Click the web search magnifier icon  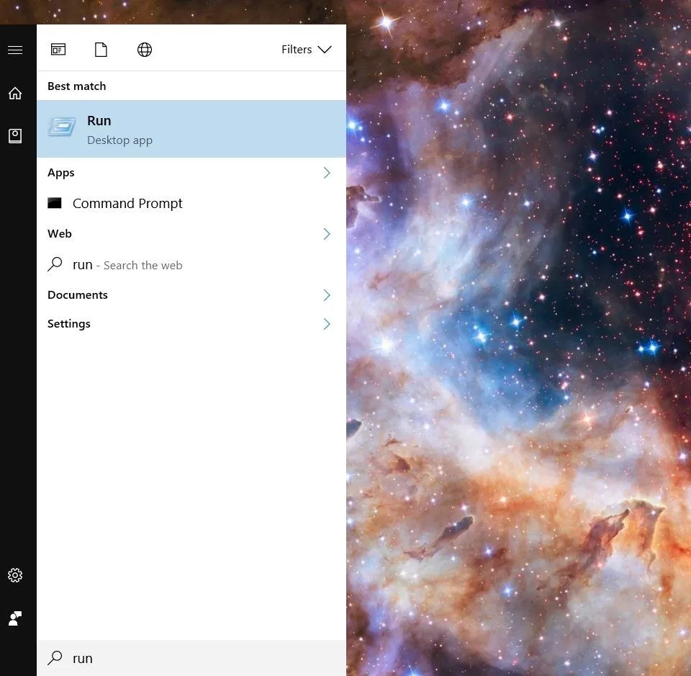55,264
